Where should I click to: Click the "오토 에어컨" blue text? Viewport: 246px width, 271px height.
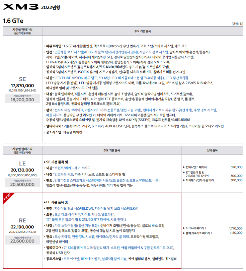pos(71,259)
